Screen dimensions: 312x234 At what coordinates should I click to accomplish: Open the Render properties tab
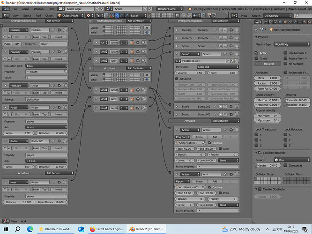[x=266, y=22]
